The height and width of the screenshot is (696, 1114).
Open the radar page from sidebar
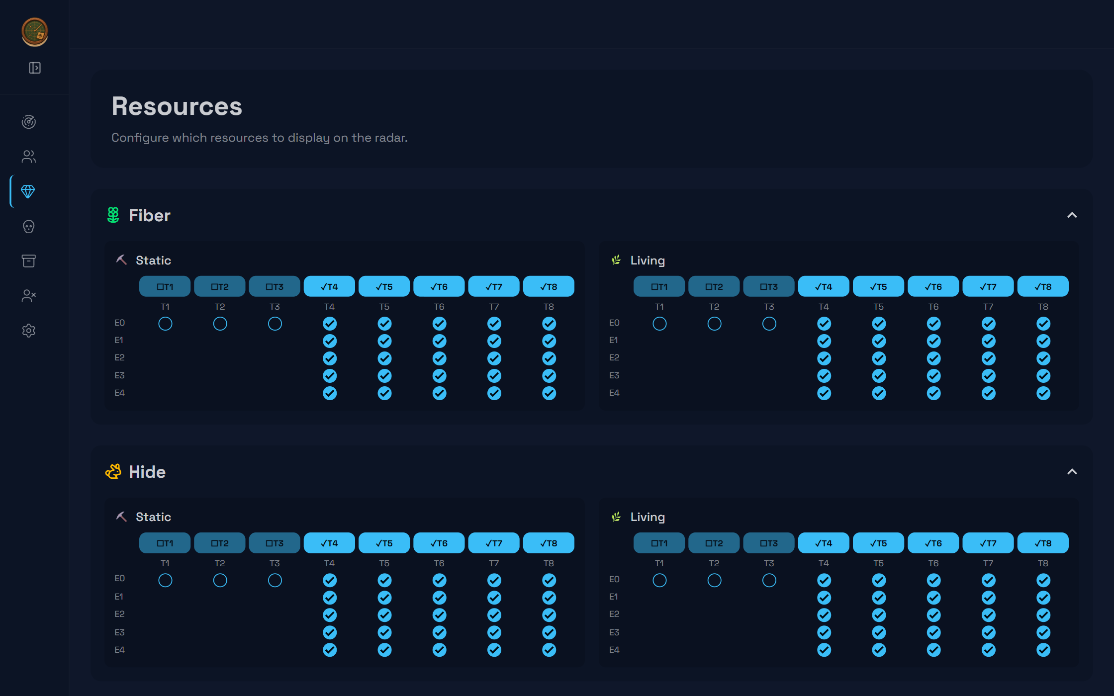[x=29, y=122]
